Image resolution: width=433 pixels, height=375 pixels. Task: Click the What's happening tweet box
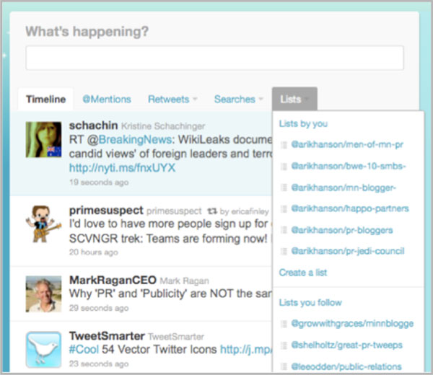click(x=214, y=58)
